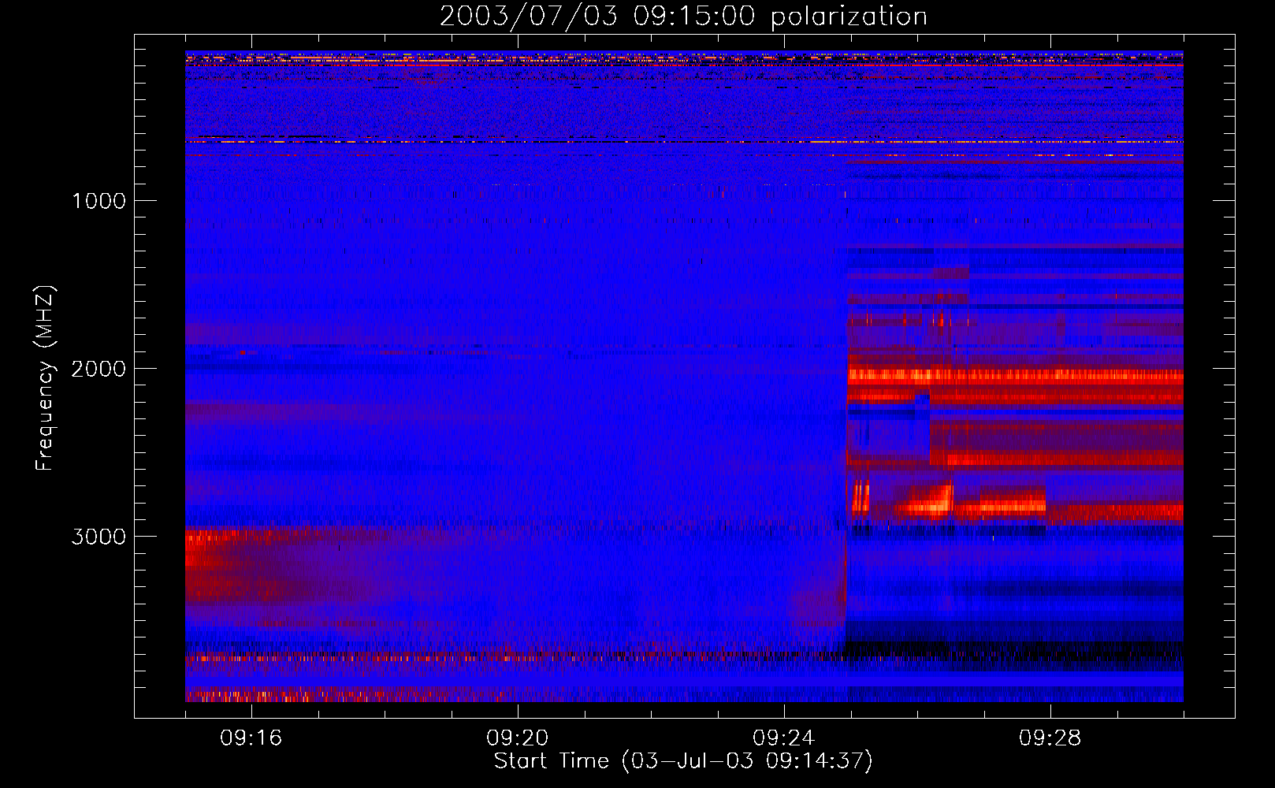Screen dimensions: 1275x788
Task: Click the 2000 frequency tick label
Action: [99, 369]
